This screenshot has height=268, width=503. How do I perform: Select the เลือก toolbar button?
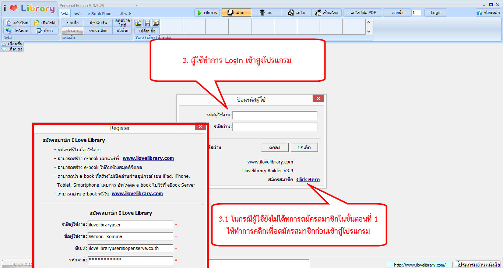(x=236, y=13)
